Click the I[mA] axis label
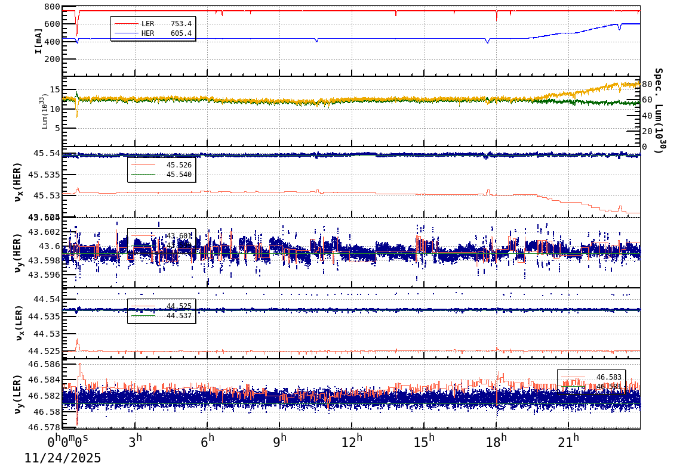The height and width of the screenshot is (466, 689). [39, 41]
